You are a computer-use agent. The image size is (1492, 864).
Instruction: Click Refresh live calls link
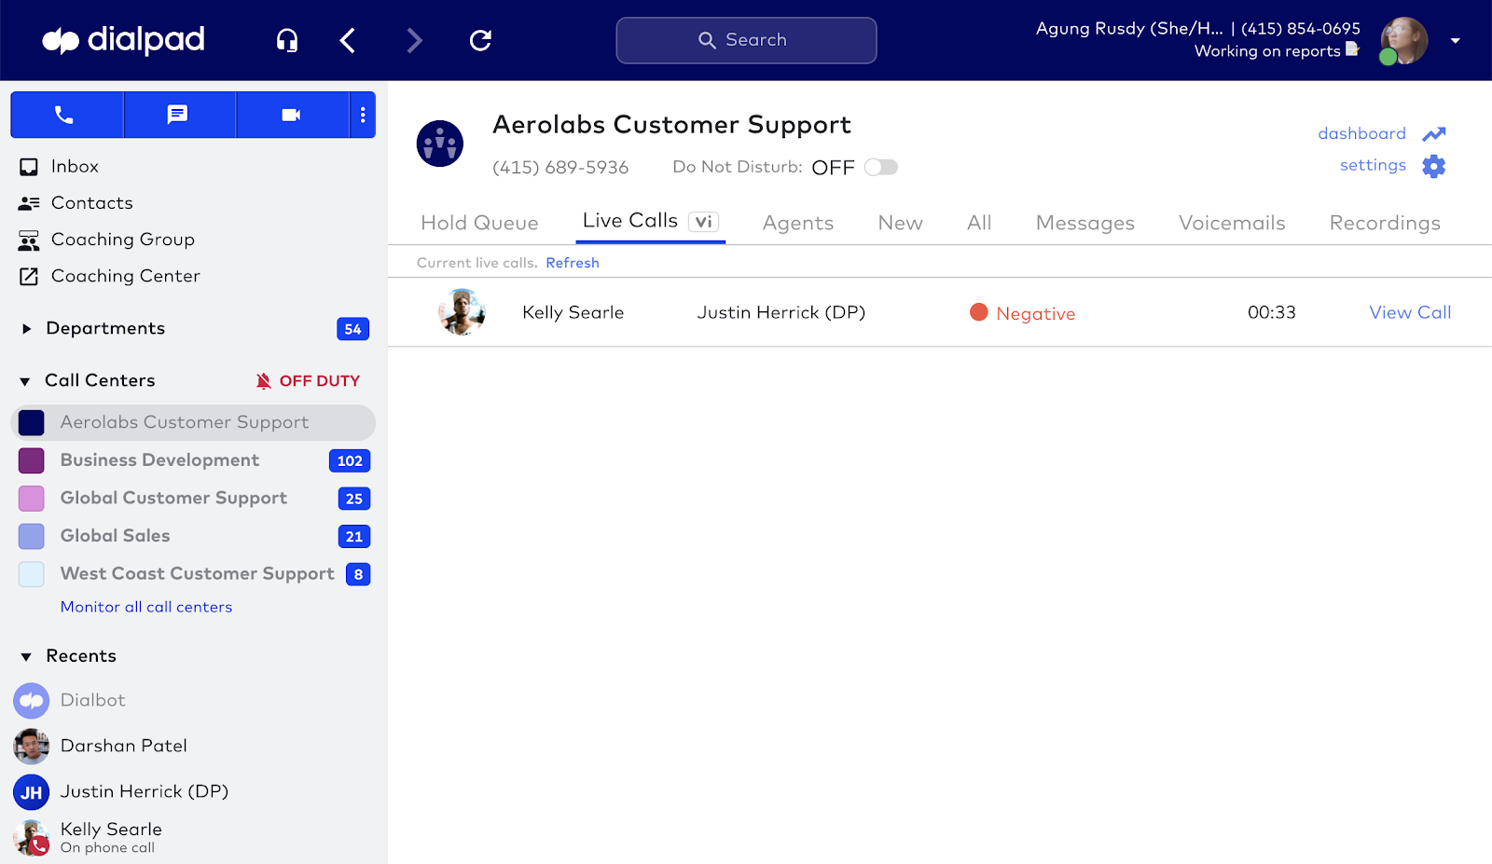pyautogui.click(x=573, y=263)
